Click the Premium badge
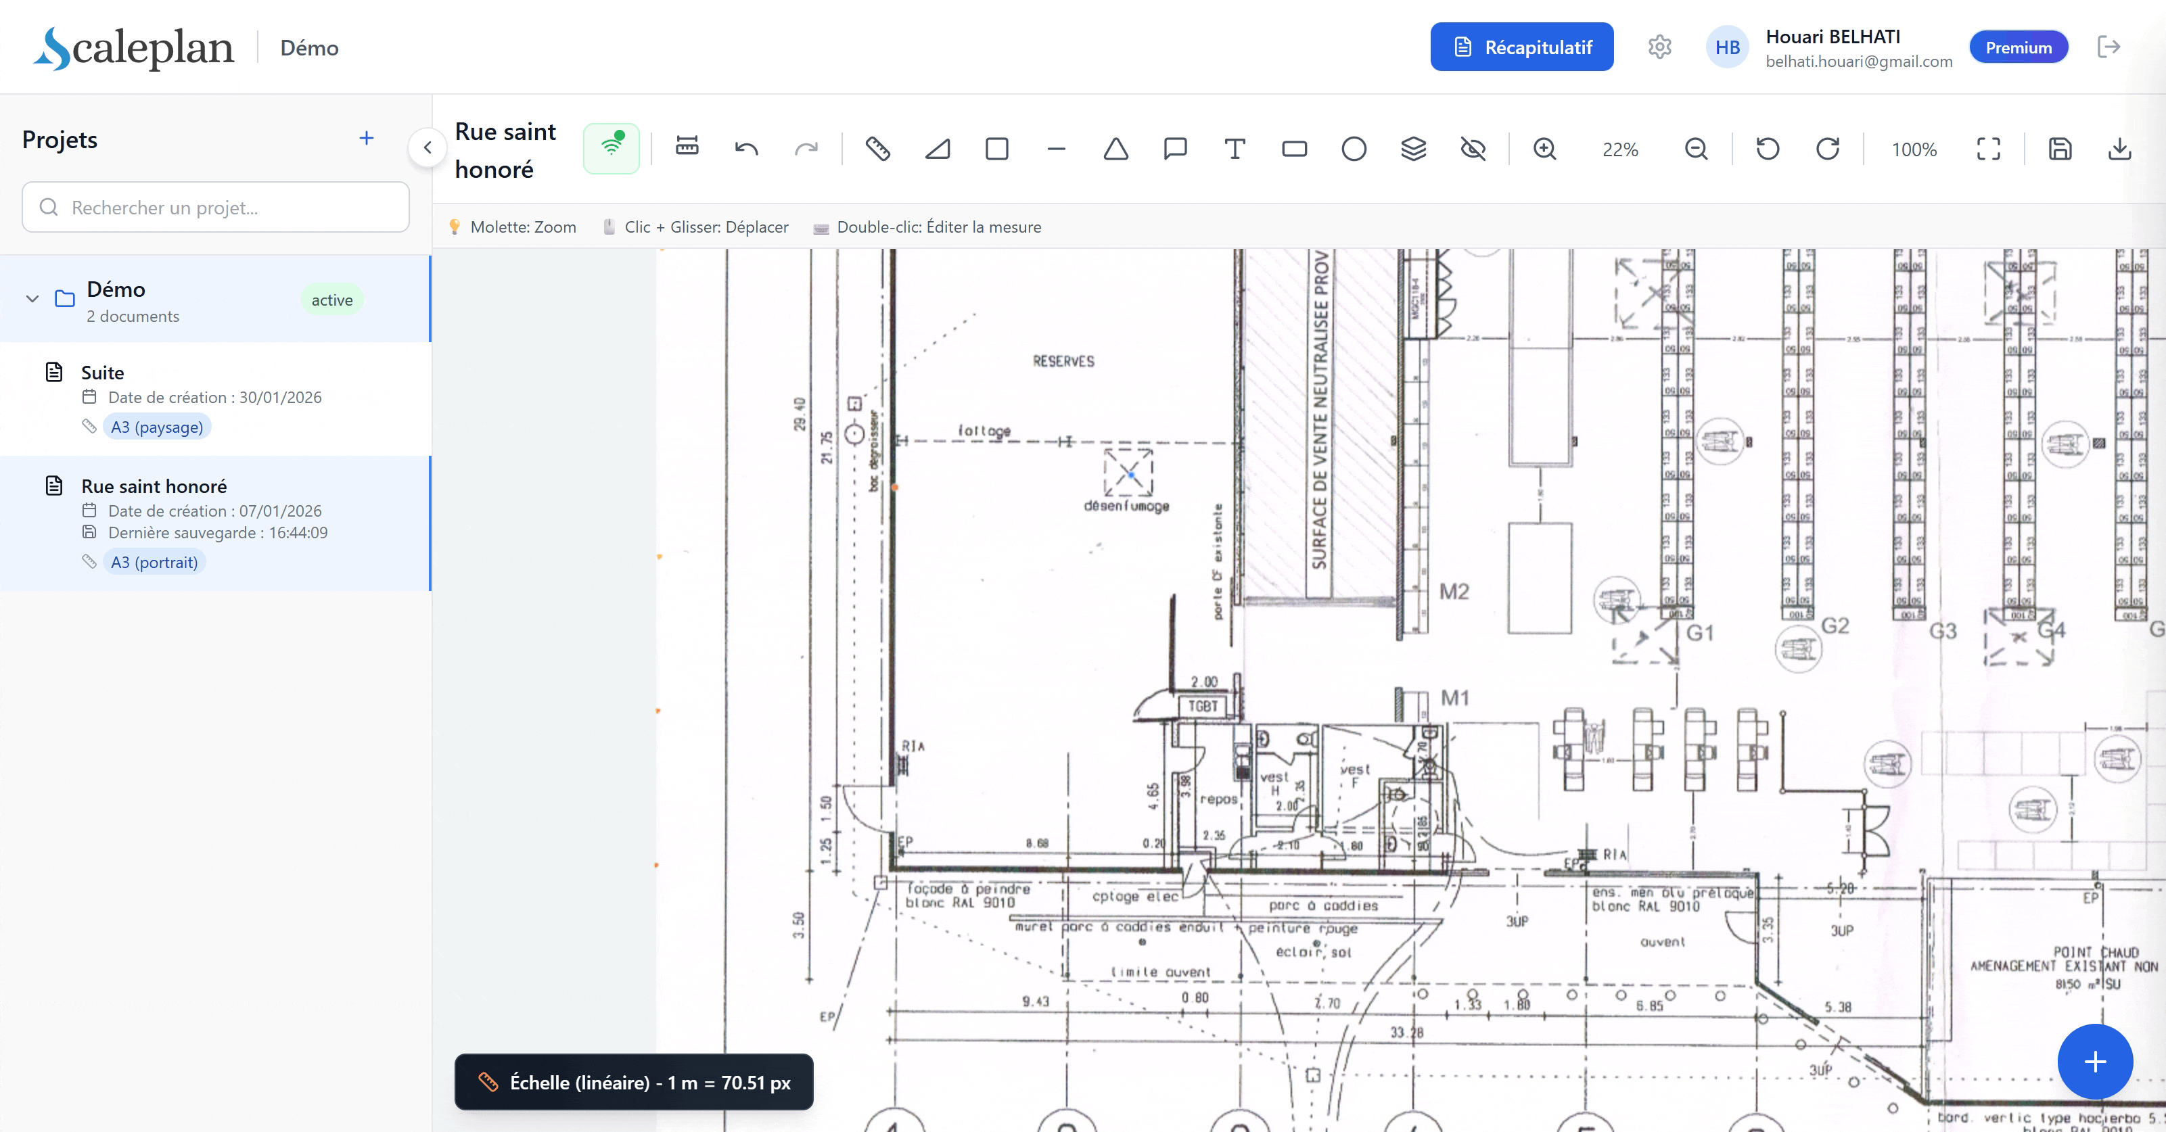The width and height of the screenshot is (2166, 1132). (x=2018, y=47)
